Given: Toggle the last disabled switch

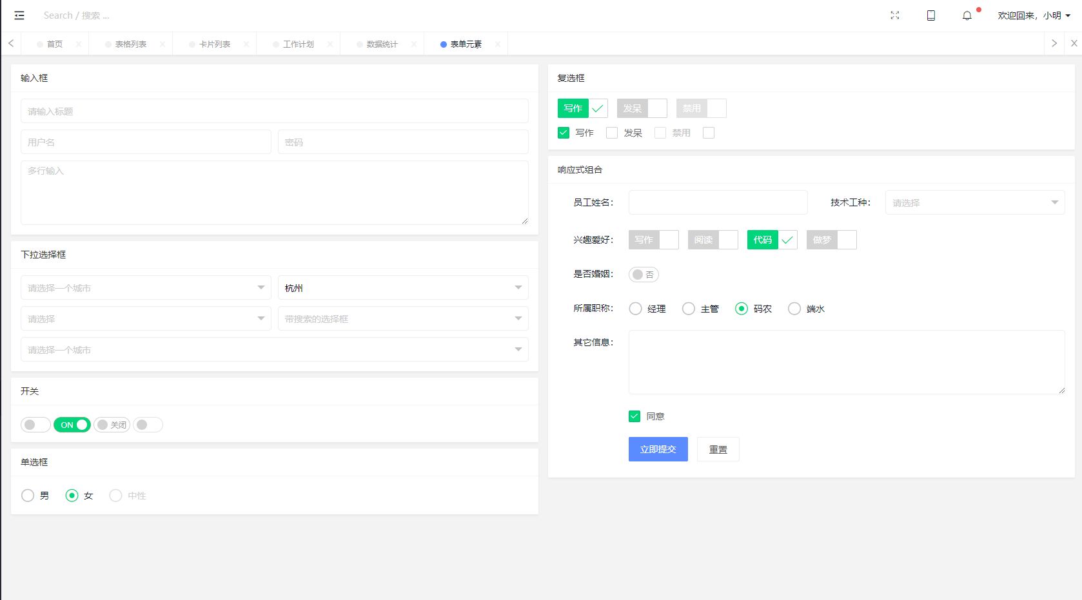Looking at the screenshot, I should [148, 425].
